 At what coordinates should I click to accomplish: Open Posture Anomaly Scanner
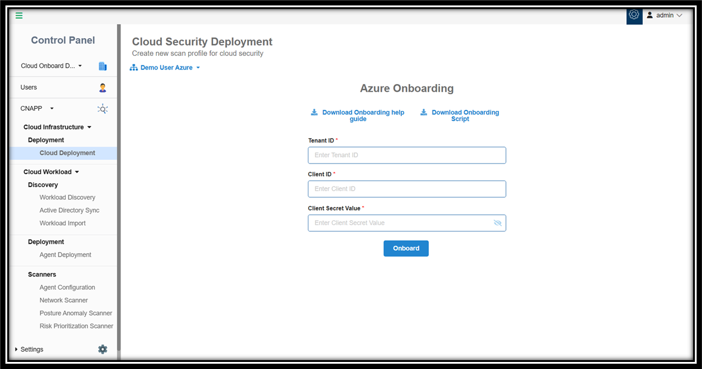coord(76,314)
